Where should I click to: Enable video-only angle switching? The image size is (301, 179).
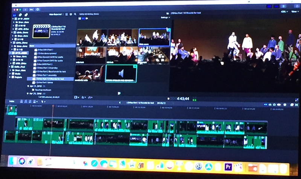pyautogui.click(x=83, y=18)
